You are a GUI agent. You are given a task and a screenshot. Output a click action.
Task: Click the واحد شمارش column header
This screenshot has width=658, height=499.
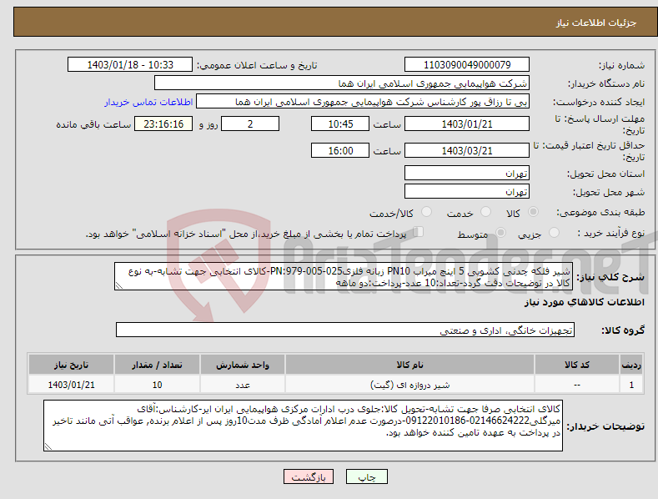[243, 365]
